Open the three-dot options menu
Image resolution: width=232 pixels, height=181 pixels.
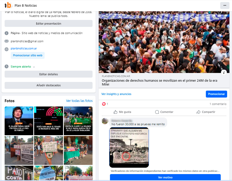tap(225, 5)
